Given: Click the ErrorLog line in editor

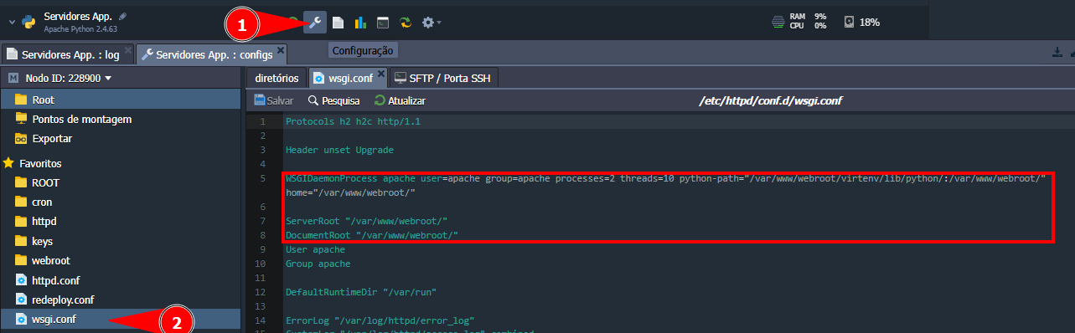Looking at the screenshot, I should (380, 320).
